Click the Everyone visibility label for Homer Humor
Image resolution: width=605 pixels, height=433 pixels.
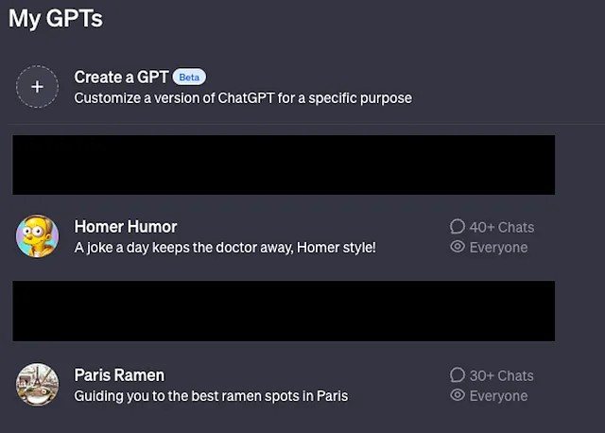pos(498,248)
